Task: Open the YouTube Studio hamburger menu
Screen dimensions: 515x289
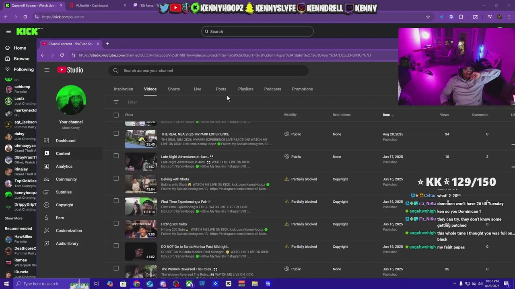Action: click(47, 70)
